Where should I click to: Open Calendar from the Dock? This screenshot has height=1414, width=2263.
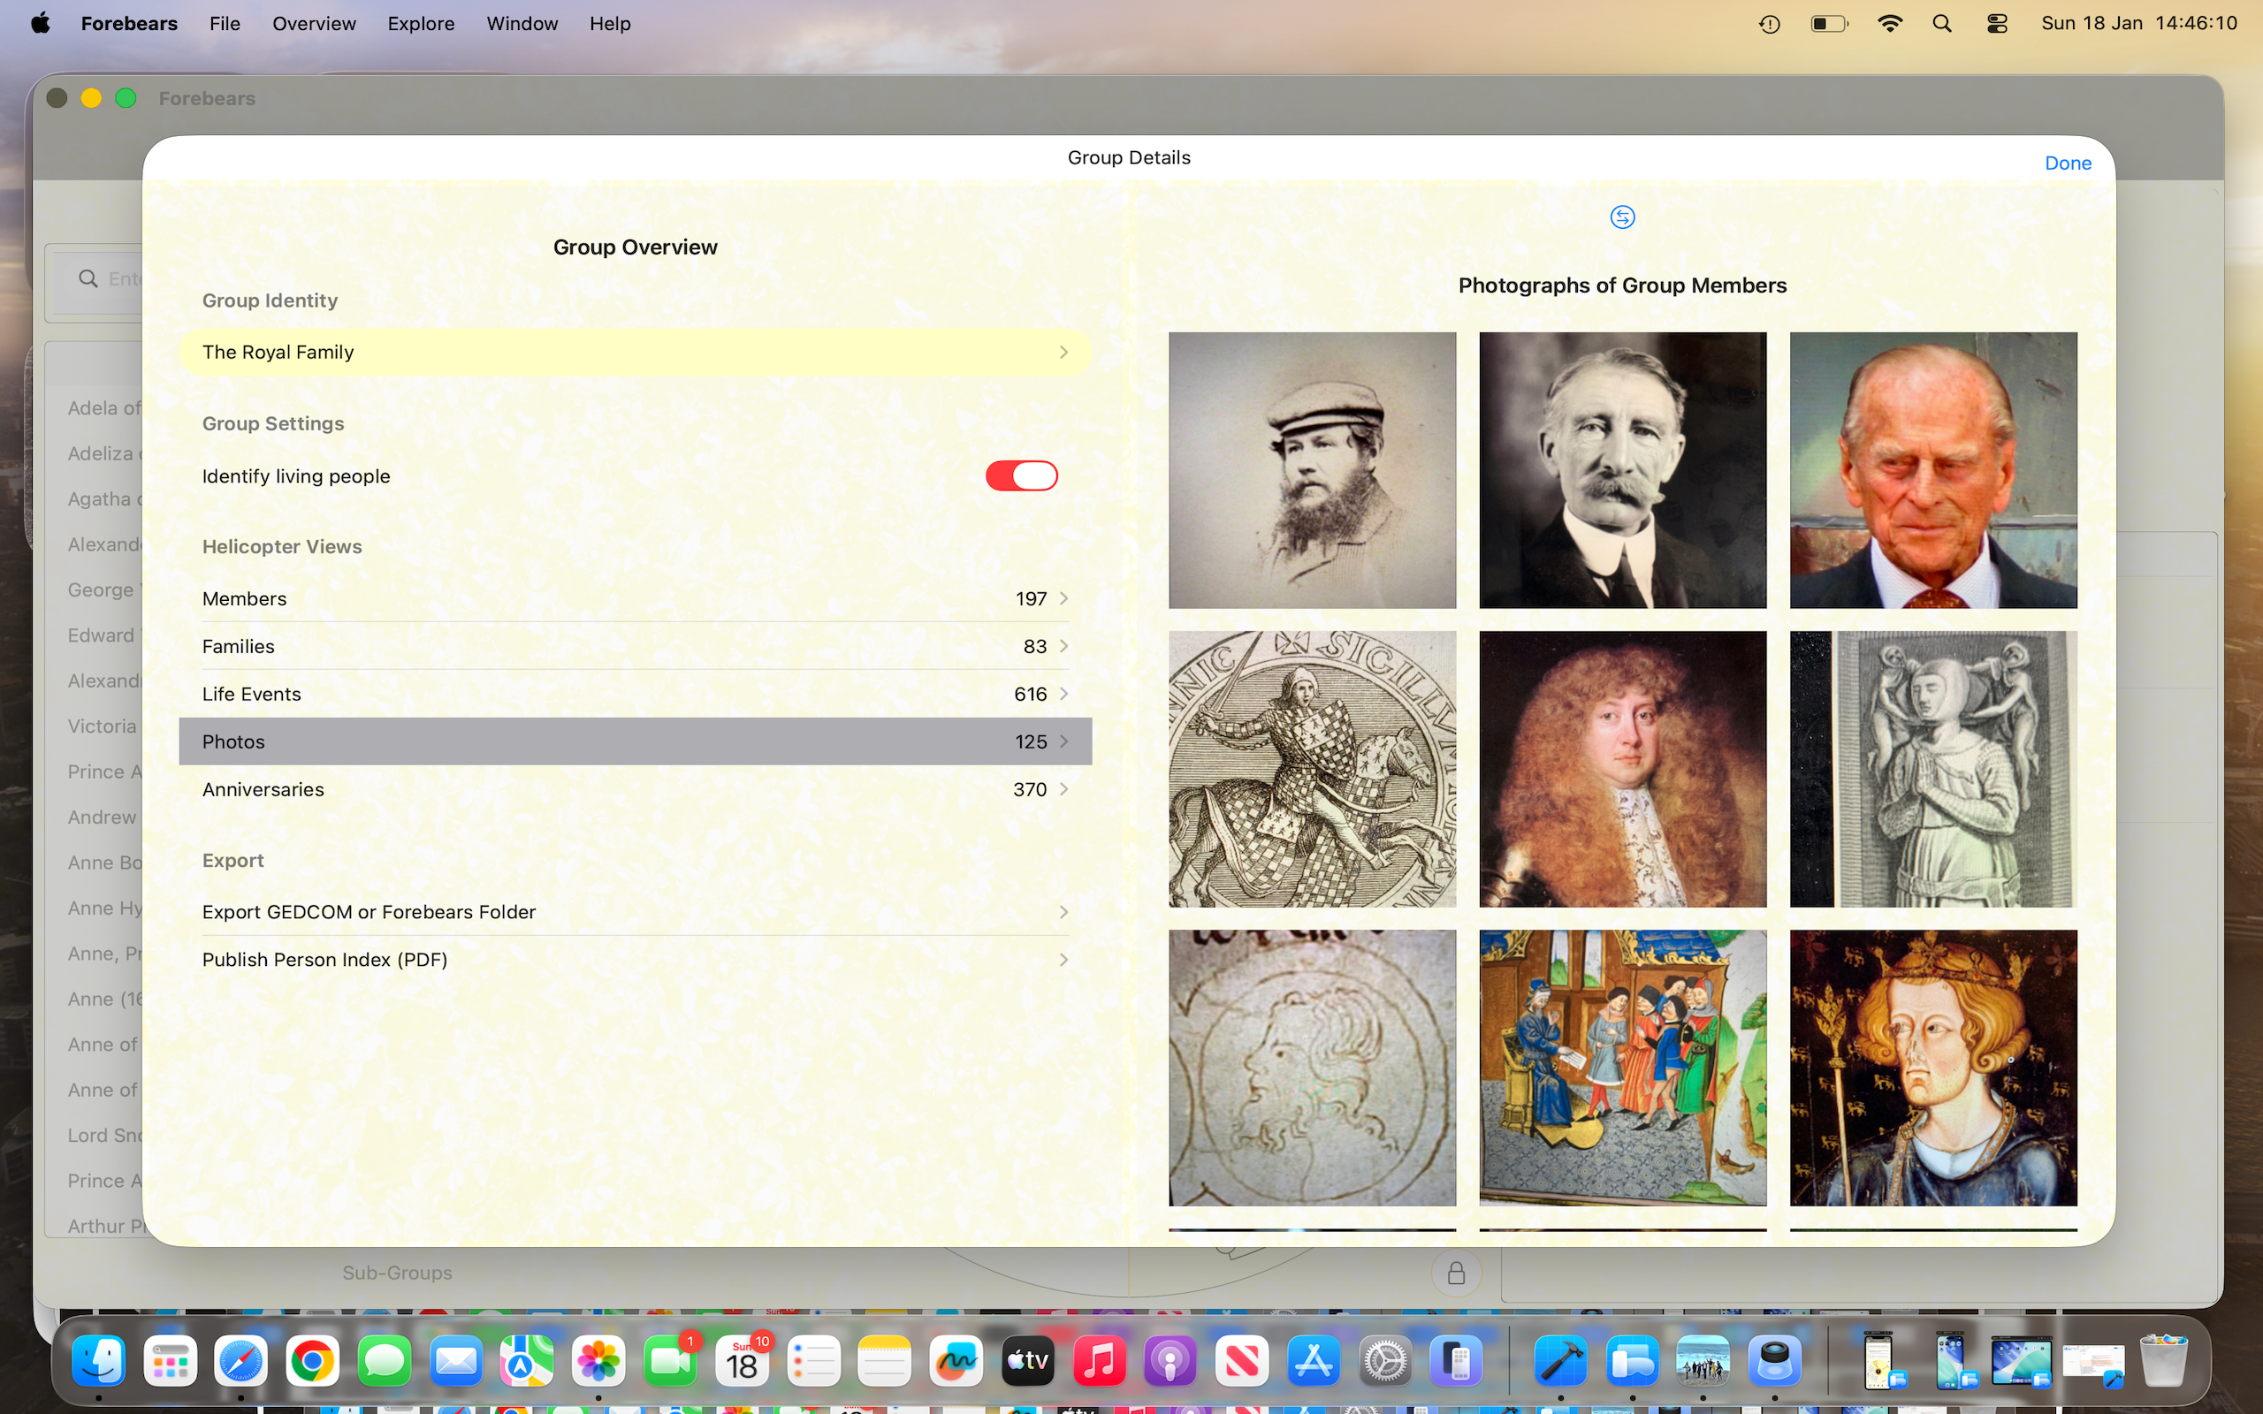pyautogui.click(x=742, y=1361)
